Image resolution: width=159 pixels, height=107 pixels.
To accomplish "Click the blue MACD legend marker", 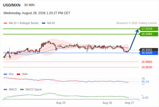I will tap(5, 90).
